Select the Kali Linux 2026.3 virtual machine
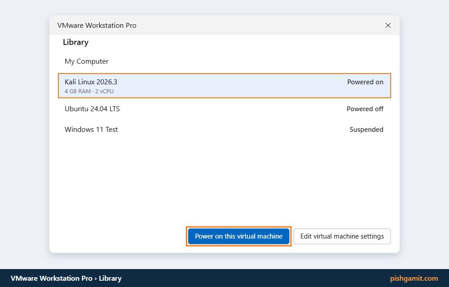Screen dimensions: 449x287 pyautogui.click(x=224, y=86)
